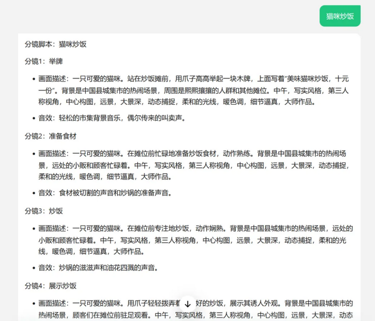Click the heading 分镜3：炒饭
The image size is (375, 321).
point(44,211)
